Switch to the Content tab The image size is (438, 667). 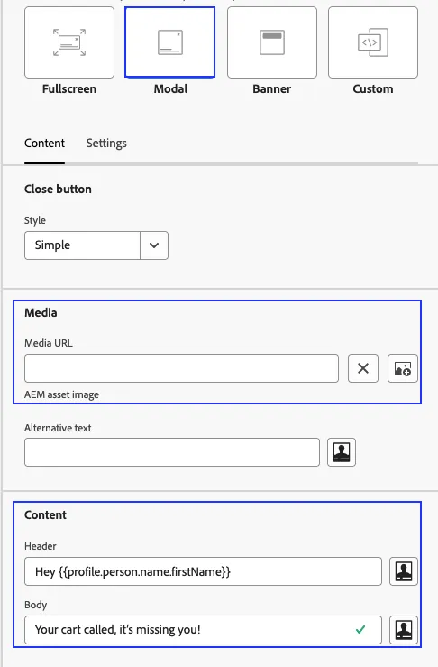click(x=44, y=144)
